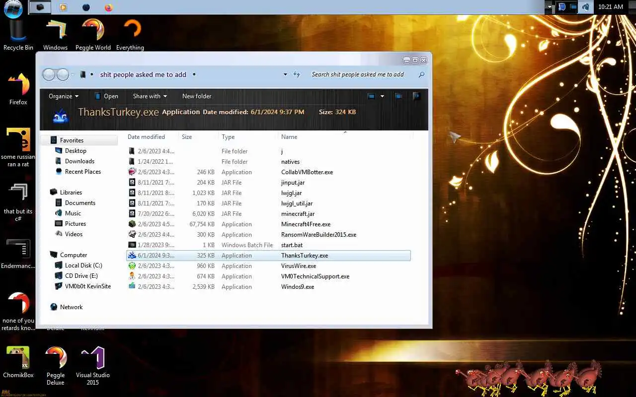Select the lwjgl.jar file
Screen dimensions: 636x397
(268, 193)
